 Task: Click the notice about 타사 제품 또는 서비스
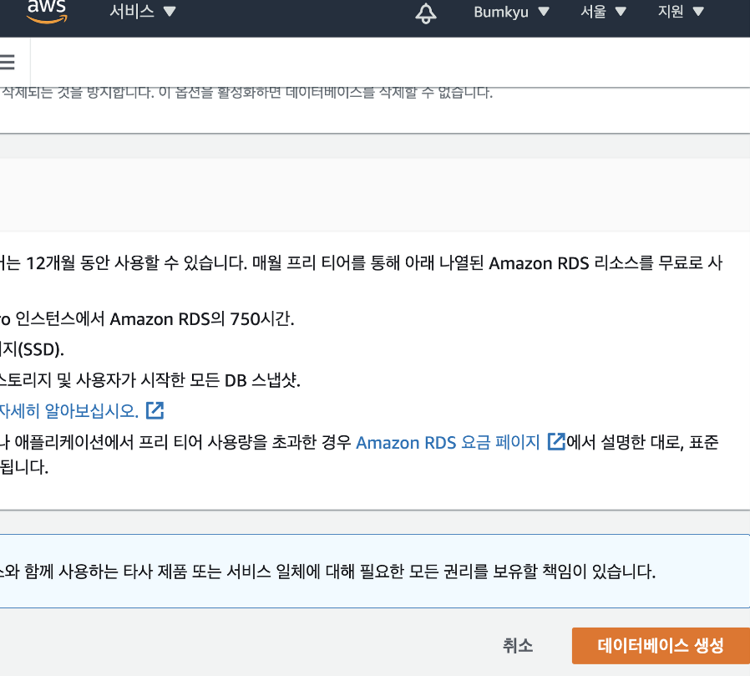[x=327, y=571]
